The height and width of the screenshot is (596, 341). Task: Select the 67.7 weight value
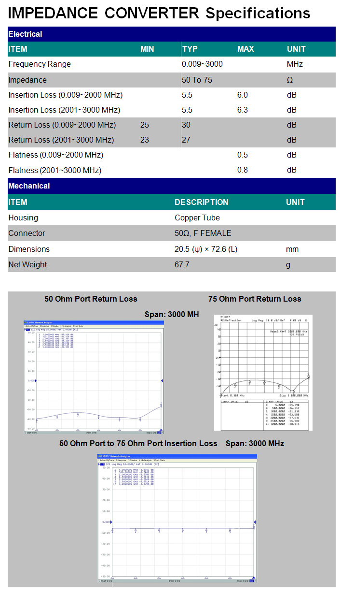(x=182, y=264)
